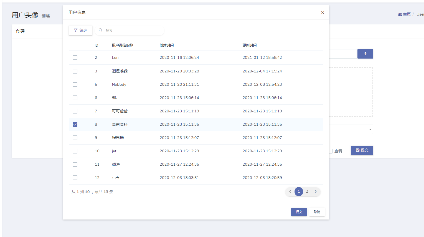
Task: Click the next-page chevron in pagination
Action: [x=316, y=191]
